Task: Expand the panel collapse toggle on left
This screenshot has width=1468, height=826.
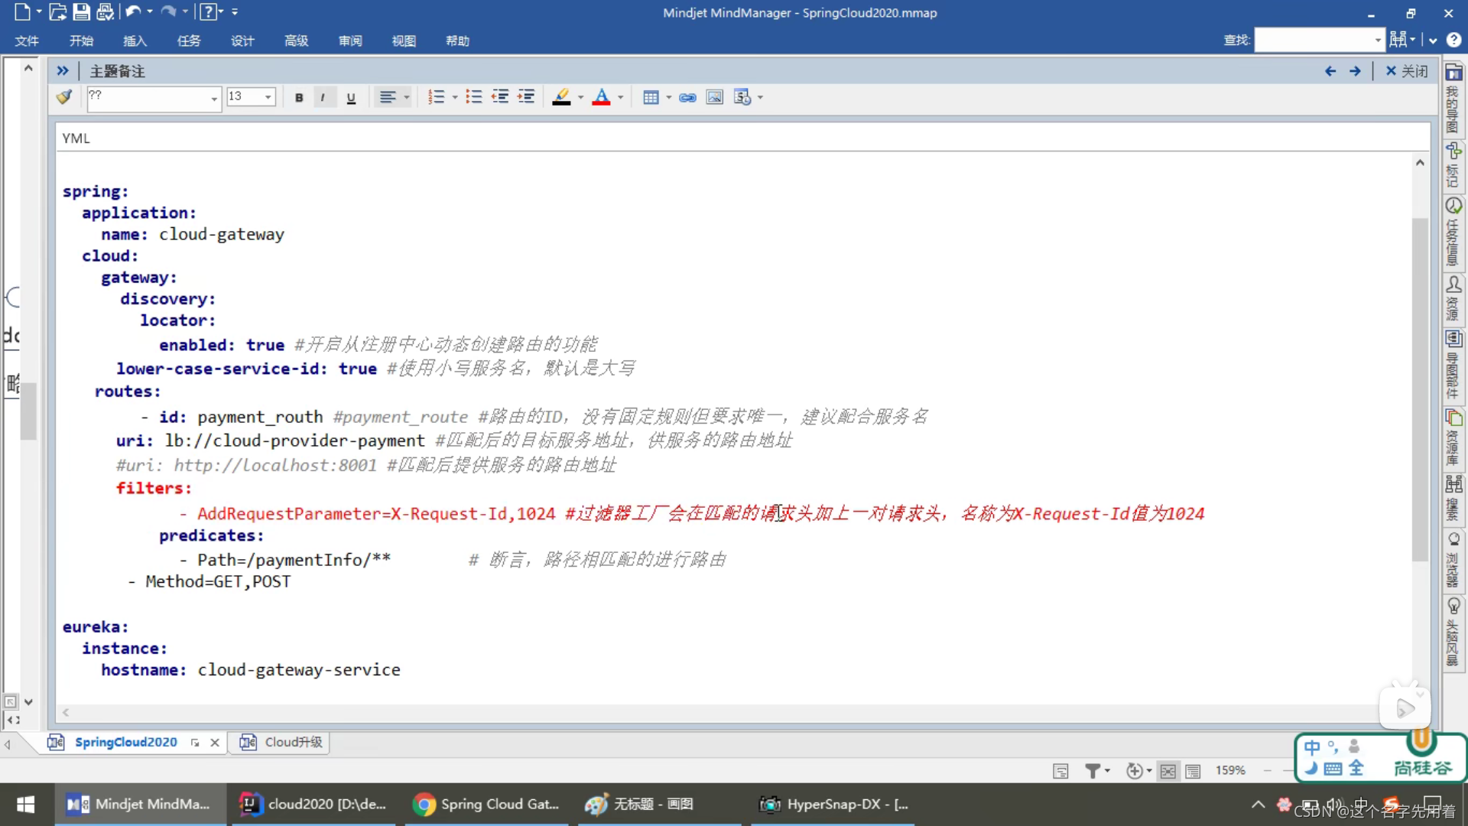Action: pos(63,70)
